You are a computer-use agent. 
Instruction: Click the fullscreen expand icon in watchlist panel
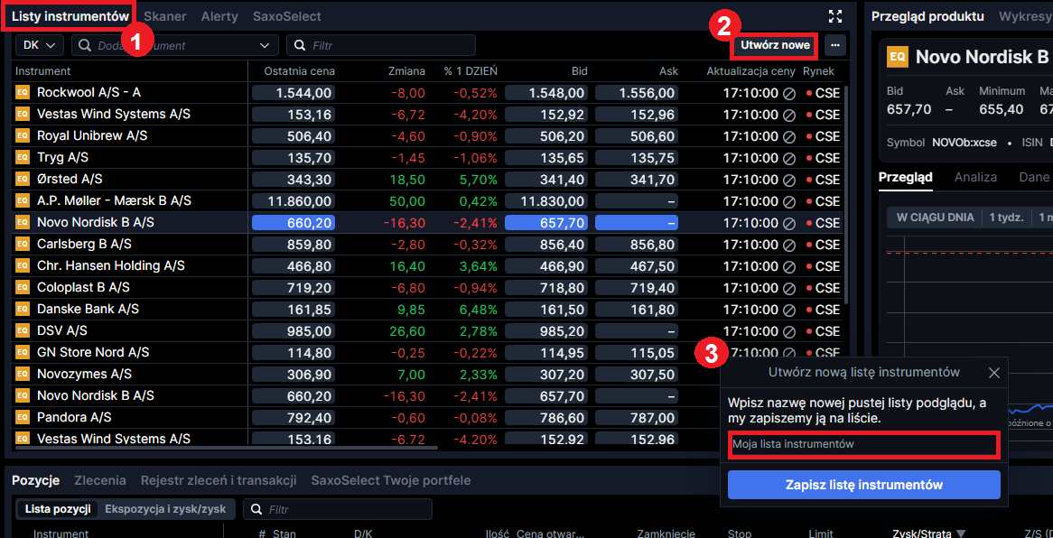point(834,16)
